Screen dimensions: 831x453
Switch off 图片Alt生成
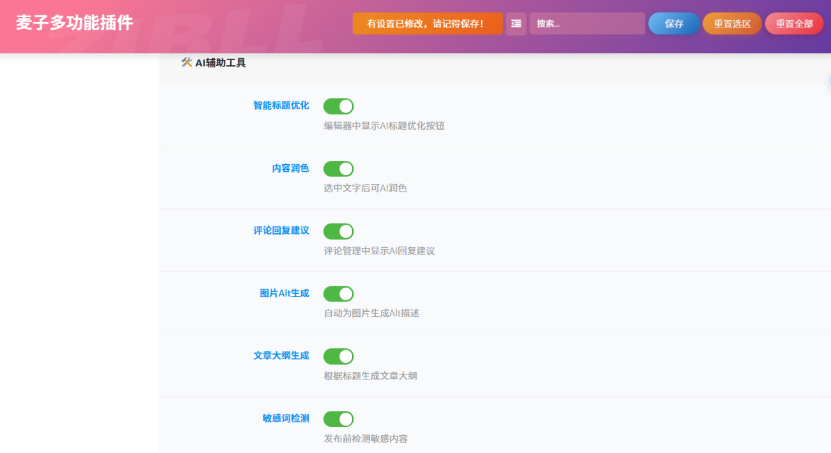pyautogui.click(x=338, y=294)
